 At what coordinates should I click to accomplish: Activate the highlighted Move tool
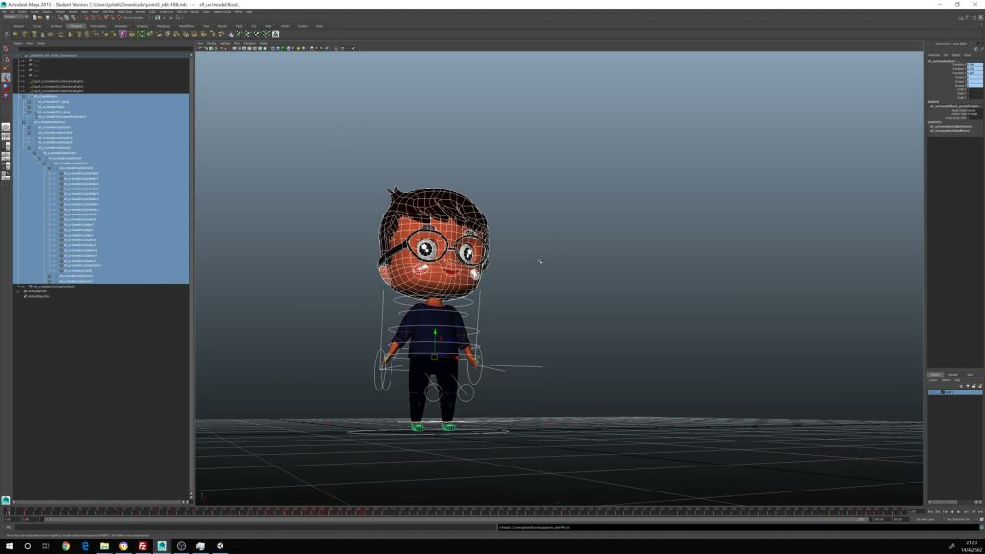(x=6, y=77)
